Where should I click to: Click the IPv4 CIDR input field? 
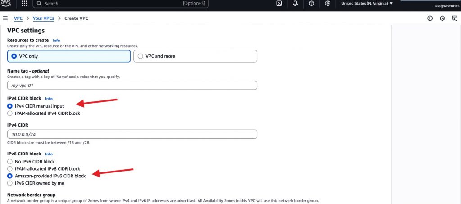pyautogui.click(x=132, y=134)
